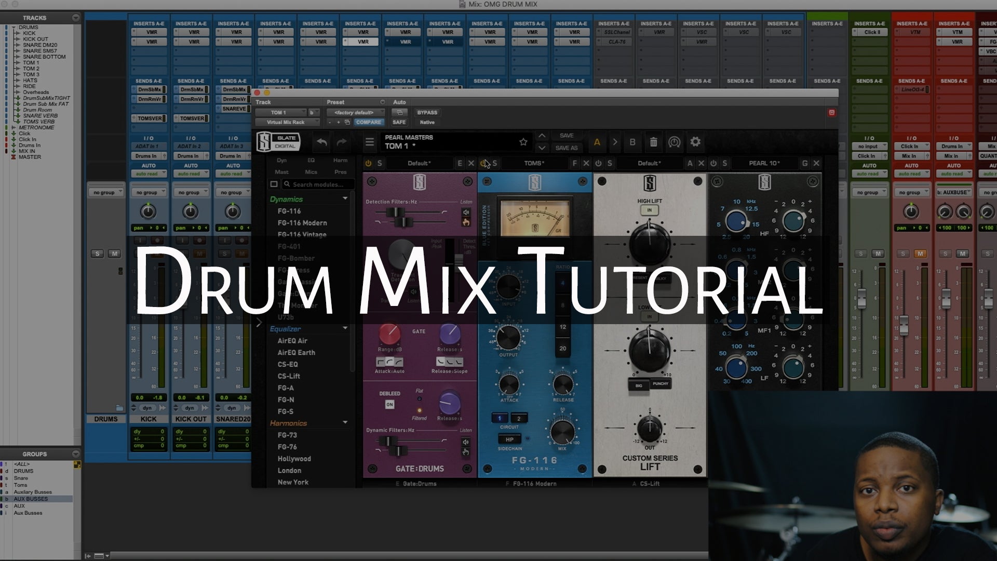Toggle power of PEARL 10 module
Screen dimensions: 997x561
[713, 163]
